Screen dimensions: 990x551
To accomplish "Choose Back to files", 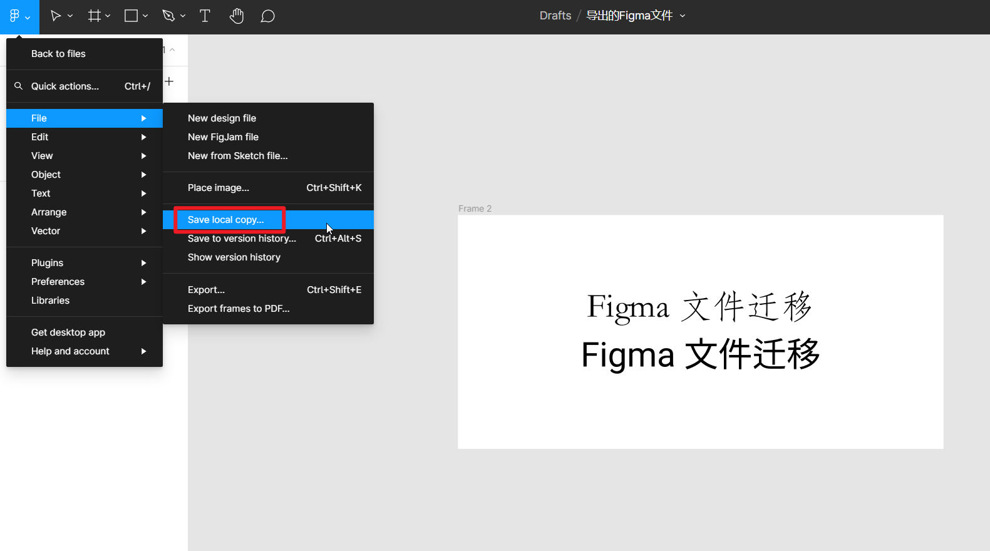I will 85,54.
